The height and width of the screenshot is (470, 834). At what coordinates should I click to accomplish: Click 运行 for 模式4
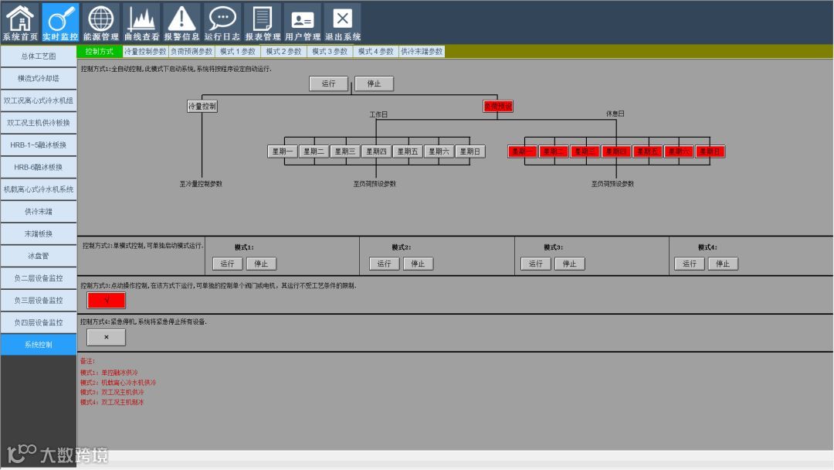(x=690, y=264)
